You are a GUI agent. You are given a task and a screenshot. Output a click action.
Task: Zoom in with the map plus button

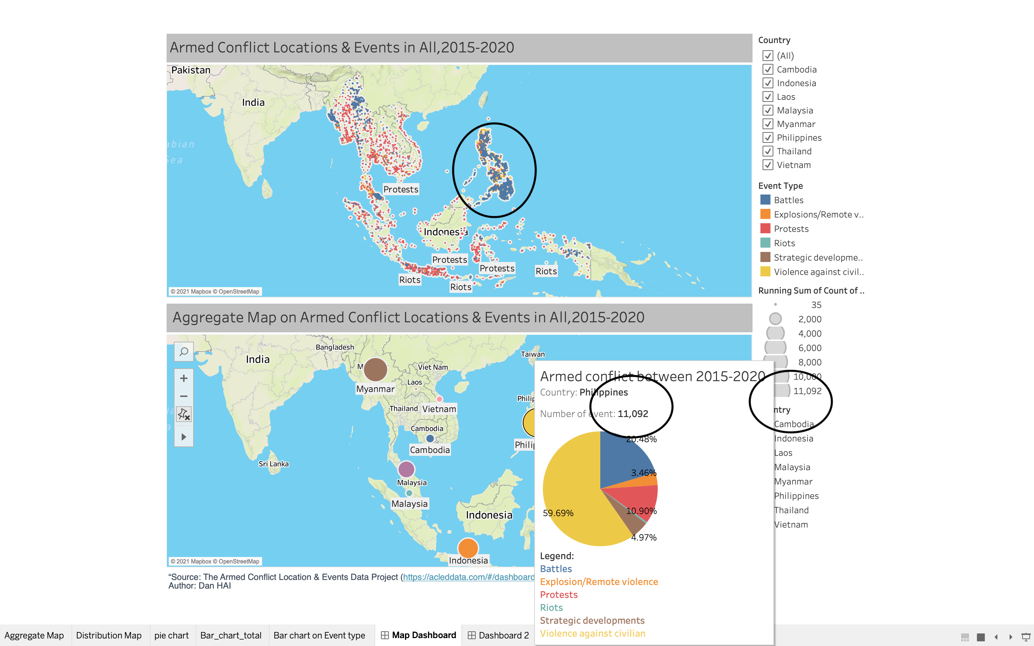click(184, 379)
